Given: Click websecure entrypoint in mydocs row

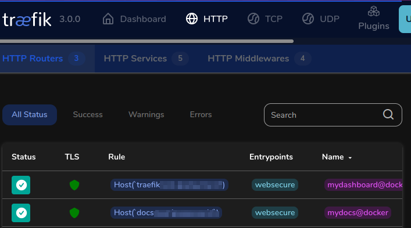Looking at the screenshot, I should point(275,212).
